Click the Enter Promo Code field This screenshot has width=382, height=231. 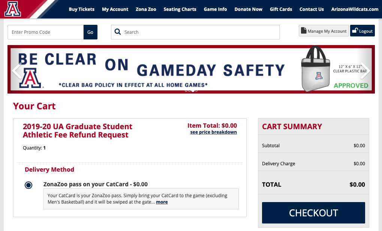coord(45,32)
